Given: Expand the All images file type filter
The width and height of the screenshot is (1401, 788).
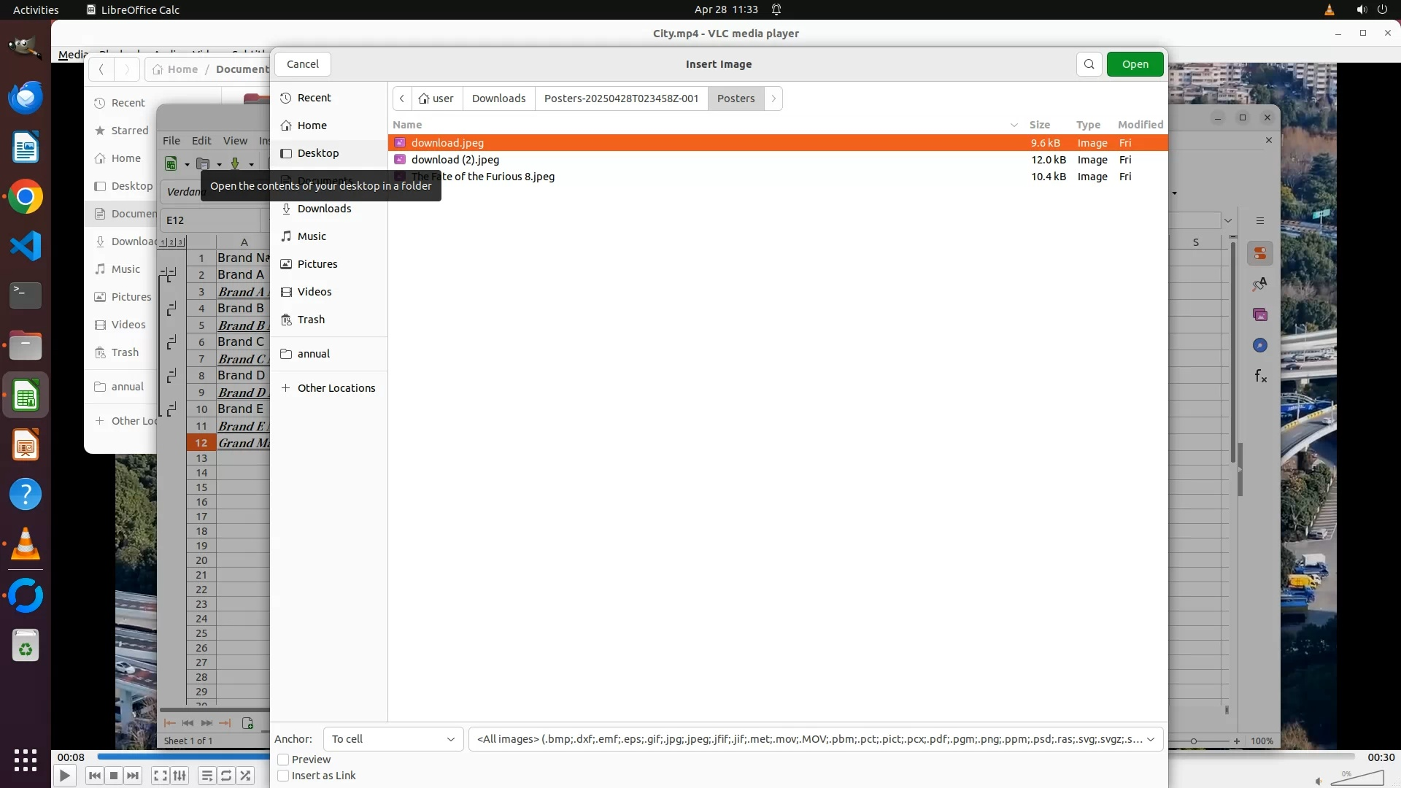Looking at the screenshot, I should coord(815,739).
